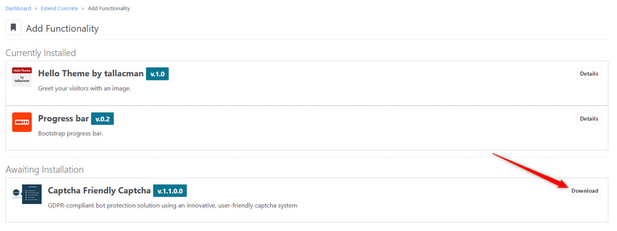
Task: Select the Hello Theme by tallacman title
Action: click(91, 73)
